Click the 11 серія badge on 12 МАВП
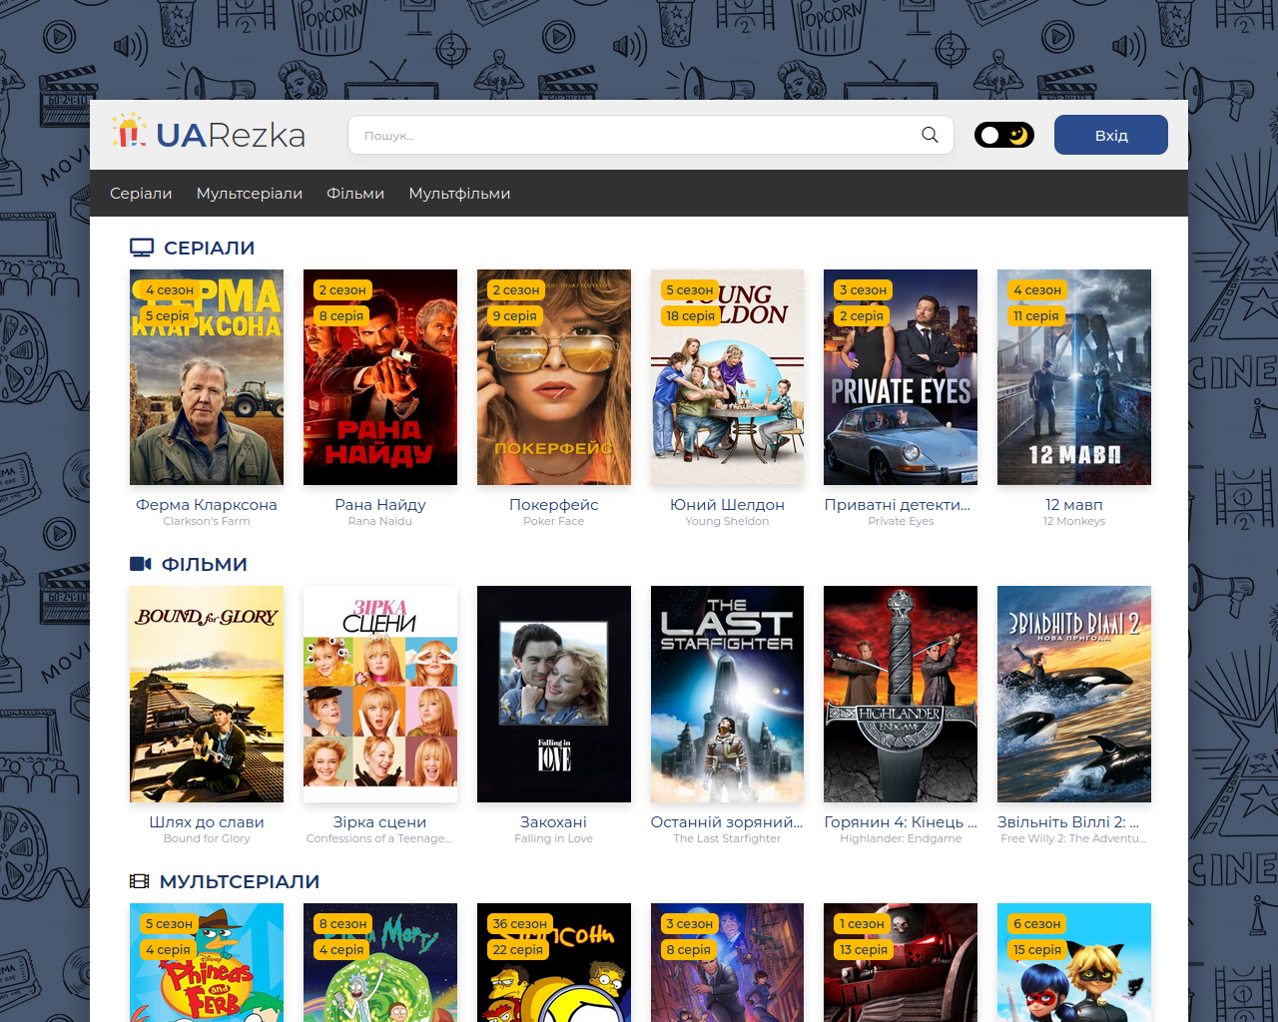The height and width of the screenshot is (1022, 1278). point(1036,315)
